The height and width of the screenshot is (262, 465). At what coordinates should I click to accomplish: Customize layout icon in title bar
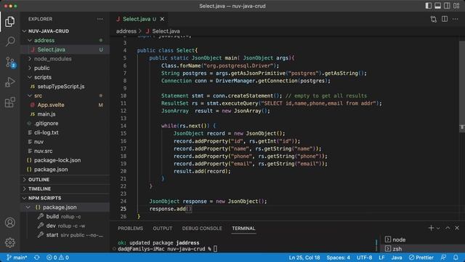(456, 6)
